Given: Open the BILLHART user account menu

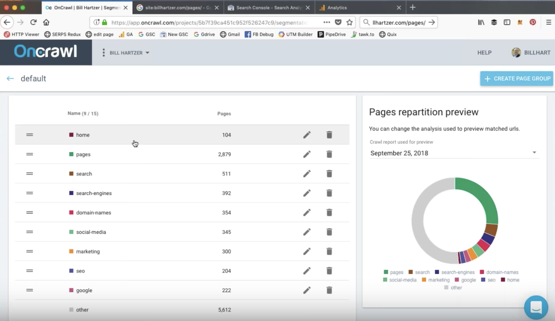Looking at the screenshot, I should click(x=531, y=53).
